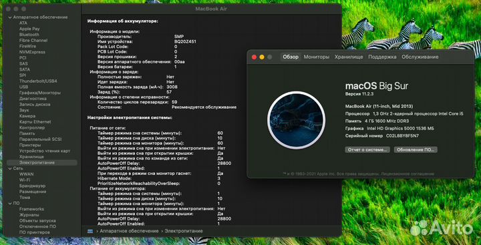481x245 pixels.
Task: Select Диагностика in the sidebar
Action: [x=33, y=99]
